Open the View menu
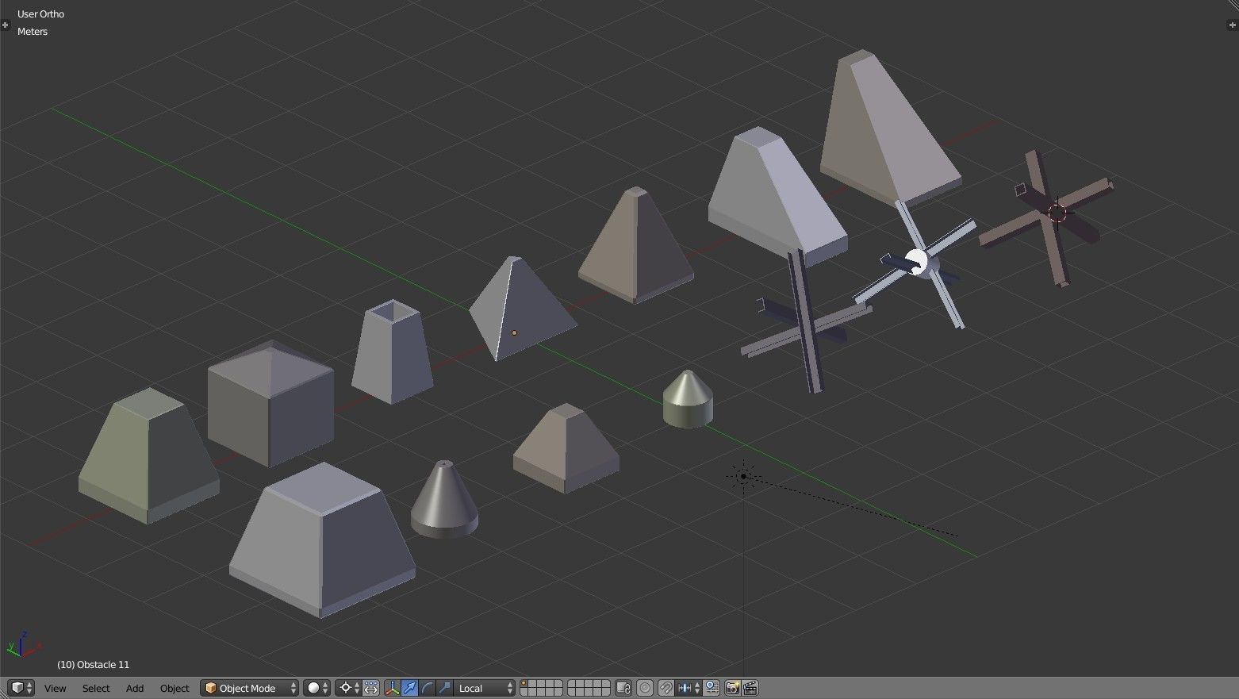The width and height of the screenshot is (1239, 699). 55,688
